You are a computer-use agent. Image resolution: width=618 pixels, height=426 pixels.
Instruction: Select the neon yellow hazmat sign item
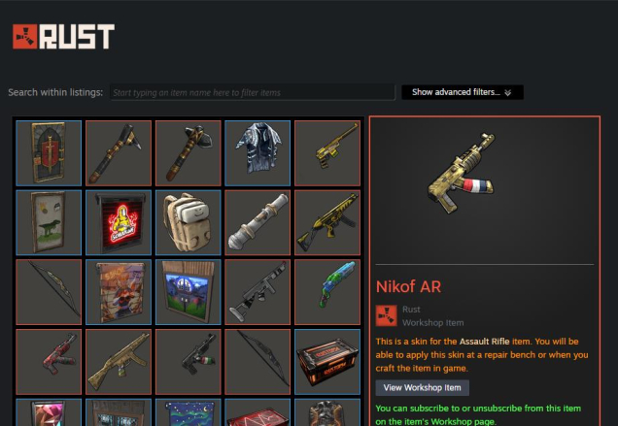click(119, 222)
